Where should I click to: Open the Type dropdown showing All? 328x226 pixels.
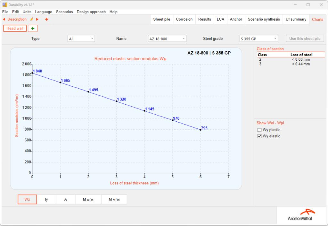click(x=81, y=39)
